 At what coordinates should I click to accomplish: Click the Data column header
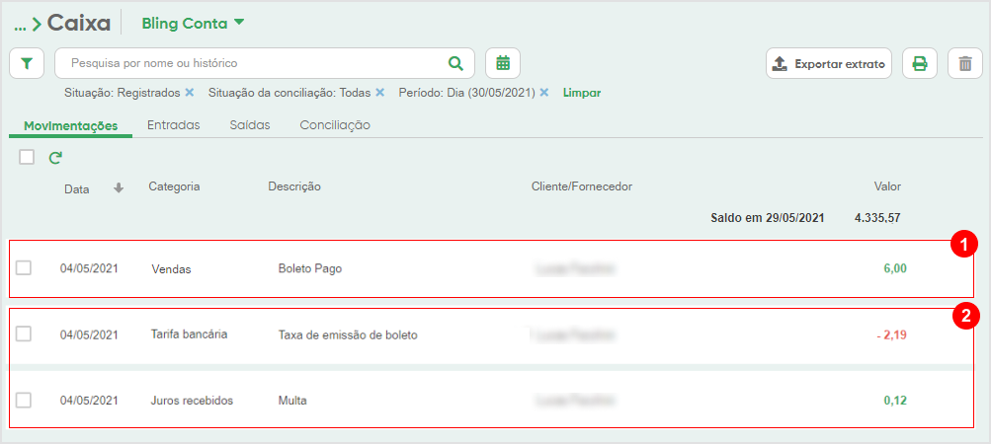(x=76, y=189)
